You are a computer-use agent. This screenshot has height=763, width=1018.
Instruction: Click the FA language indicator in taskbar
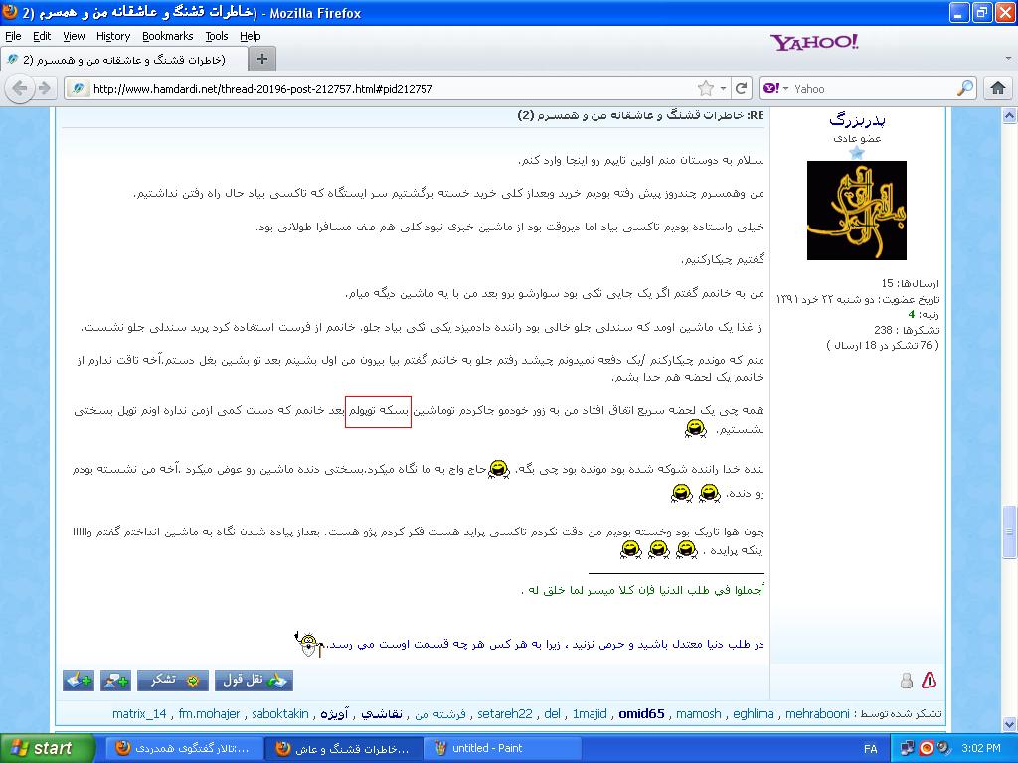pyautogui.click(x=871, y=749)
